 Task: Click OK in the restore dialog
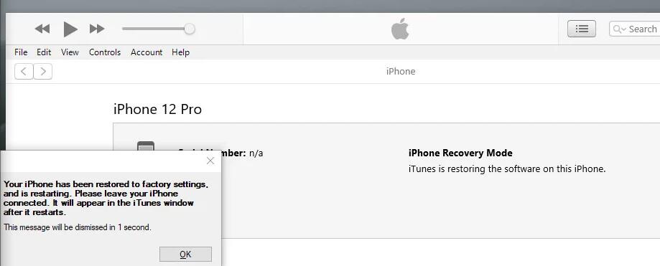click(x=185, y=255)
